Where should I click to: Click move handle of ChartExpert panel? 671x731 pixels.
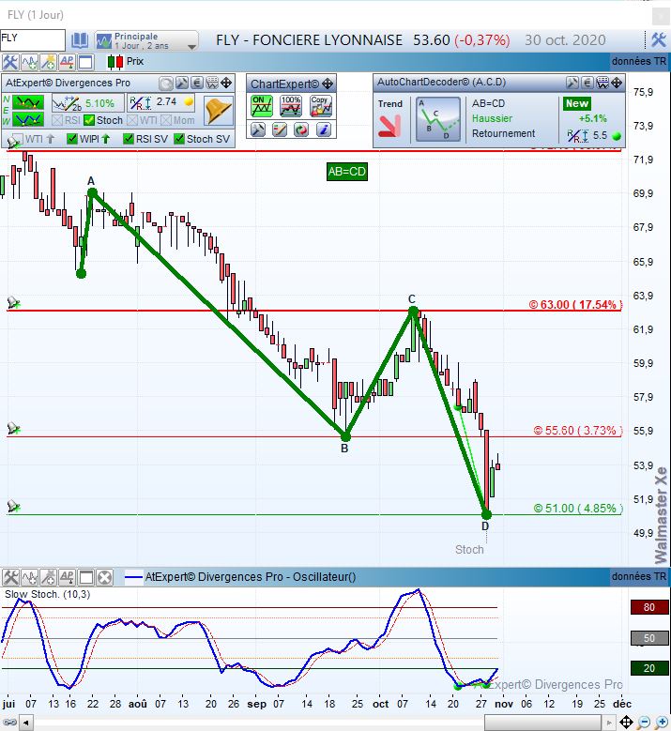(328, 84)
